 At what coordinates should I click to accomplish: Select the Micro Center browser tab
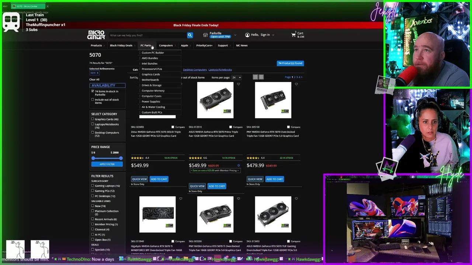28,6
